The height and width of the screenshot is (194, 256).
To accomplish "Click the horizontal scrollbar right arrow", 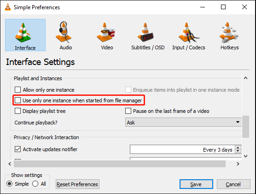I will (x=238, y=164).
